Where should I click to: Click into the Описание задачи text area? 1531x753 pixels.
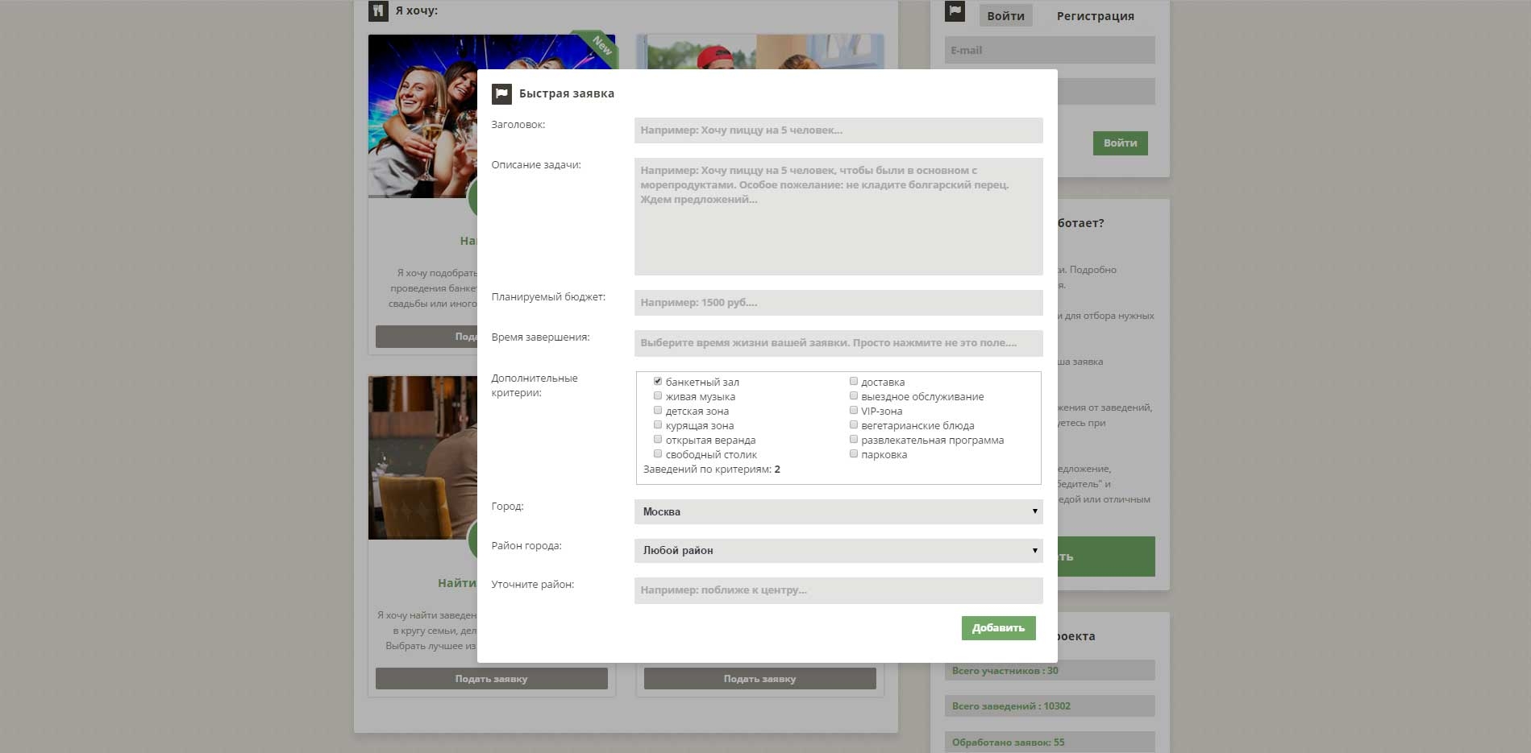[838, 217]
